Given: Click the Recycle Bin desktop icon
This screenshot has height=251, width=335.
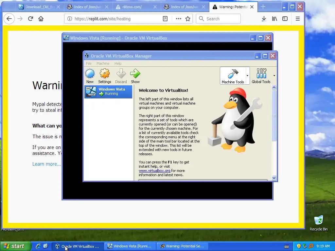Looking at the screenshot, I should [x=319, y=223].
